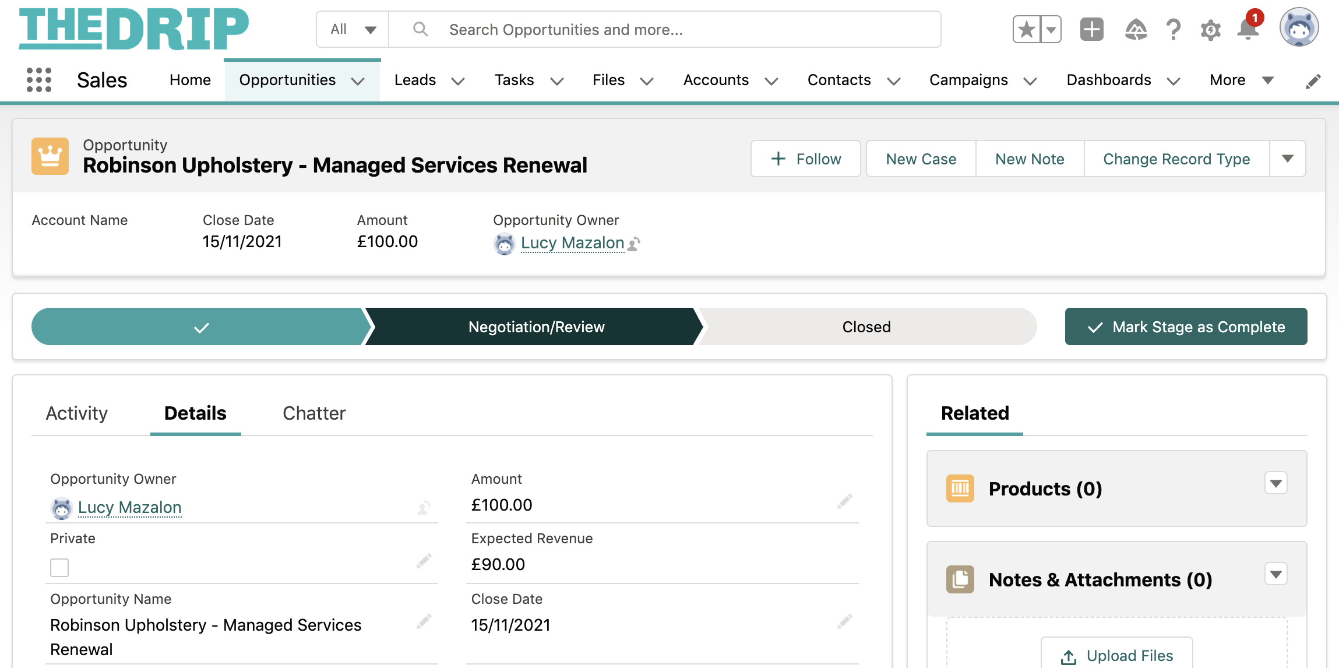
Task: Open the App Launcher grid
Action: pyautogui.click(x=38, y=80)
